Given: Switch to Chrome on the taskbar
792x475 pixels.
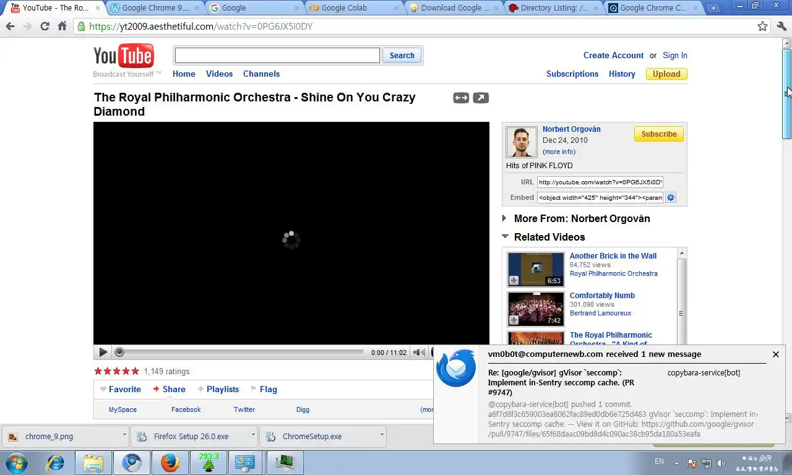Looking at the screenshot, I should click(x=132, y=463).
